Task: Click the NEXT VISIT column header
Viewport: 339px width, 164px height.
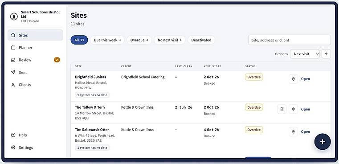Action: (x=212, y=66)
